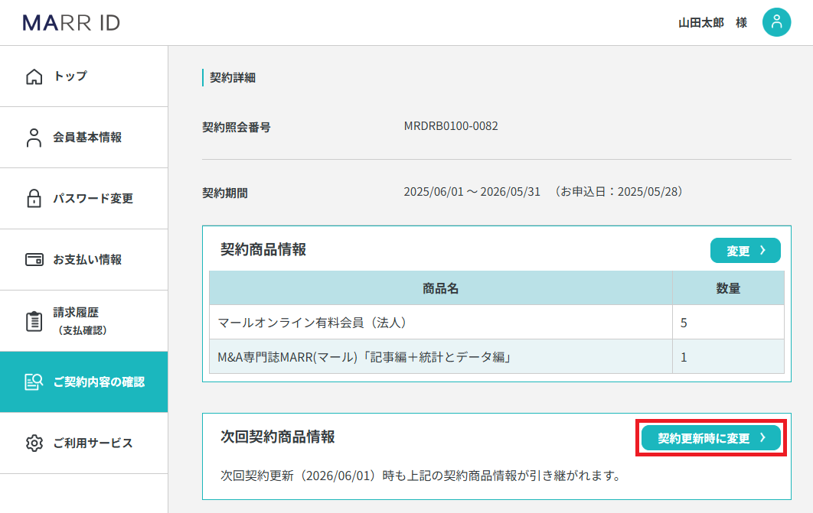Click quantity 5 cell
The image size is (813, 513).
(728, 323)
